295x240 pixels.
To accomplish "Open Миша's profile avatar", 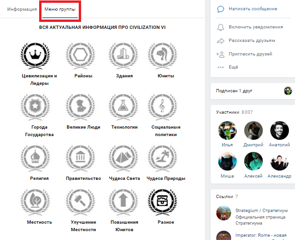I will (x=227, y=161).
